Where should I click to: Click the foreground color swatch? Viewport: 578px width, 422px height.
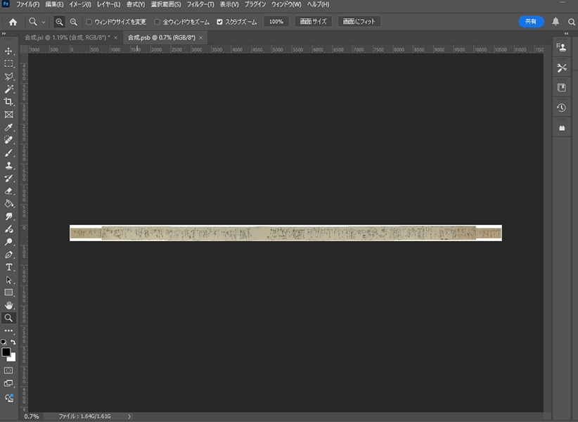pos(6,352)
